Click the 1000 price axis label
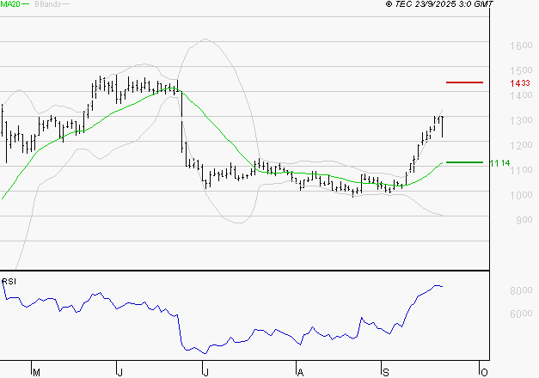Viewport: 539px width, 378px height. [x=521, y=195]
